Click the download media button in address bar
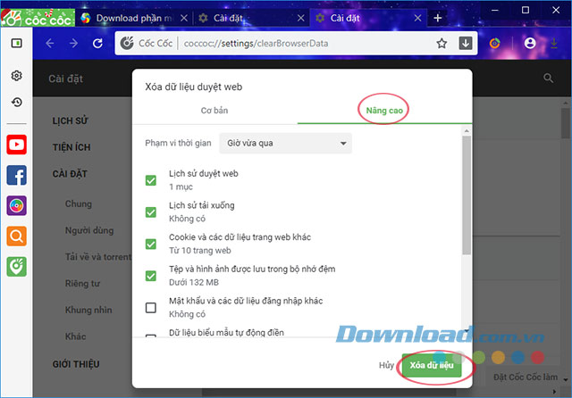 point(466,43)
